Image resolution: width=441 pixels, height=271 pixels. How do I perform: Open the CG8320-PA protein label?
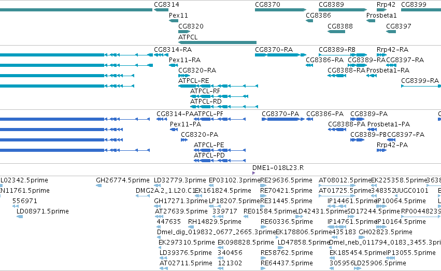(x=200, y=135)
